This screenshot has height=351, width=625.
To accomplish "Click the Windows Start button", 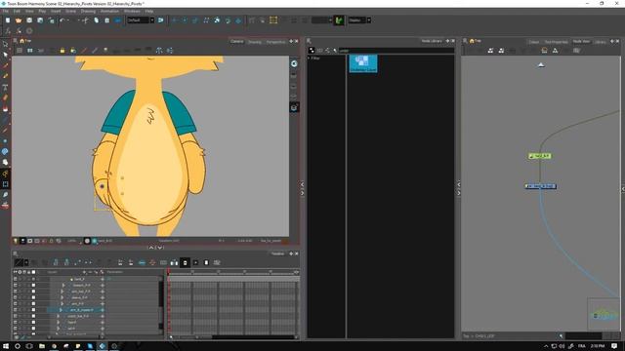I will pos(6,346).
